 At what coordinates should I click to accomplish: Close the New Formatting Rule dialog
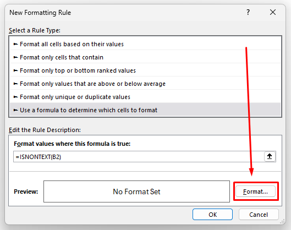tap(273, 13)
